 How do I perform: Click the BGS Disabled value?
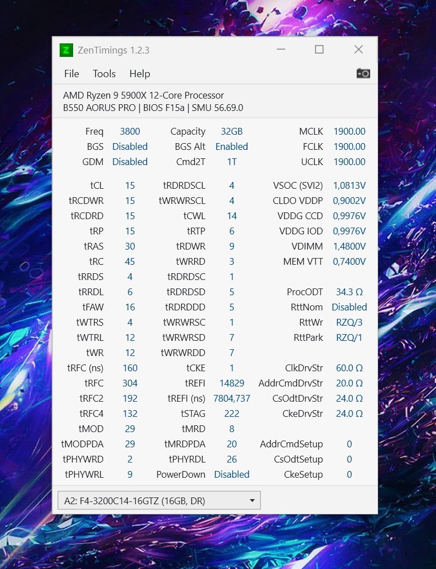(130, 146)
